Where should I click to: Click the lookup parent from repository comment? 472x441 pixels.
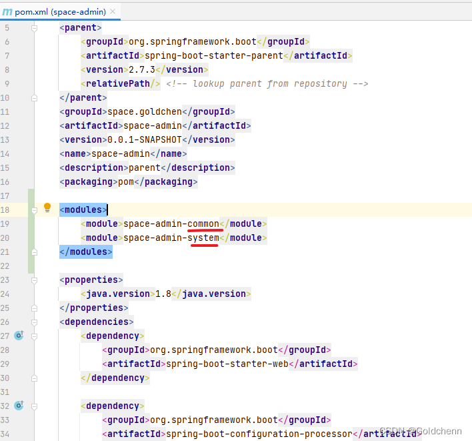267,84
